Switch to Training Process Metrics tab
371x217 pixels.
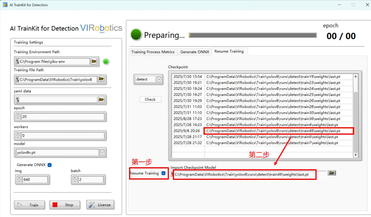tap(153, 52)
